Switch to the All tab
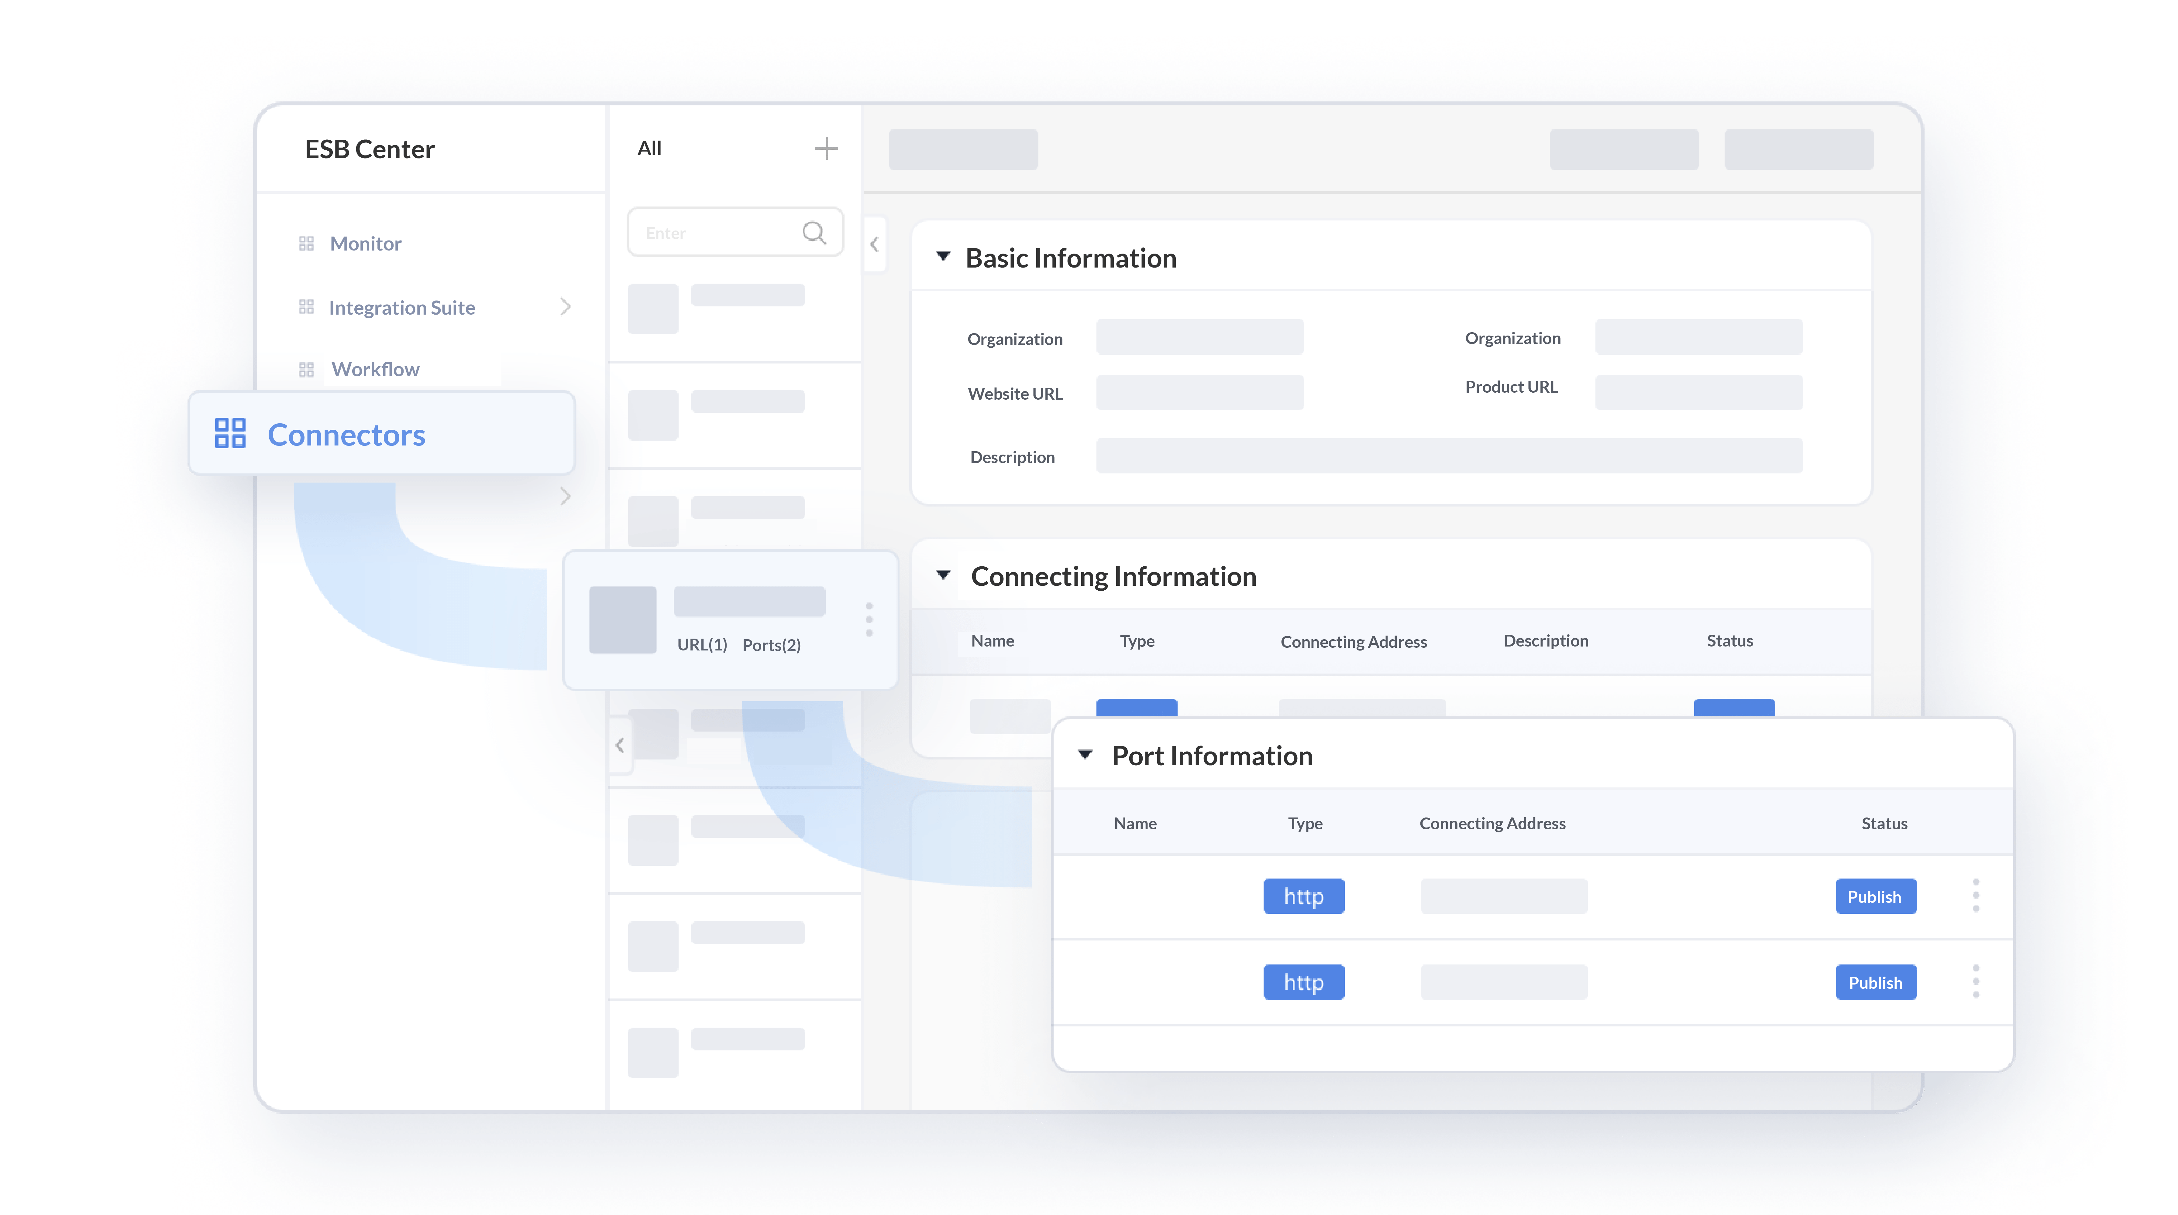This screenshot has width=2178, height=1215. (649, 148)
